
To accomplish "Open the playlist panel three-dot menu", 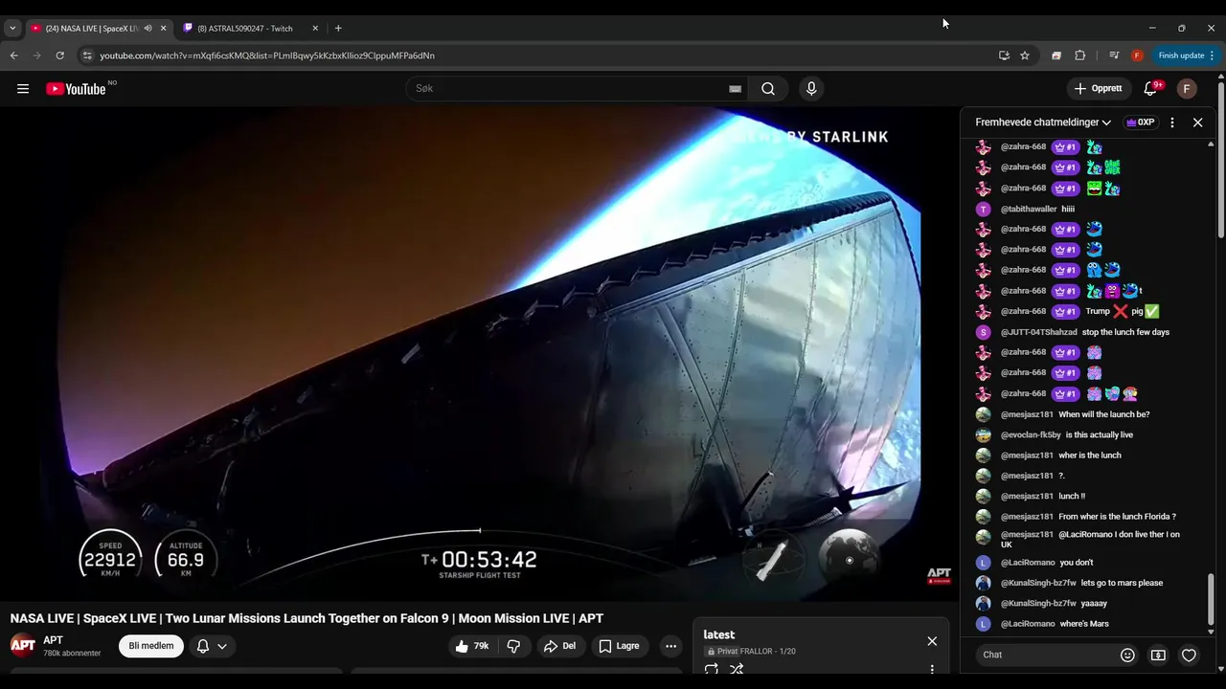I will pyautogui.click(x=932, y=670).
